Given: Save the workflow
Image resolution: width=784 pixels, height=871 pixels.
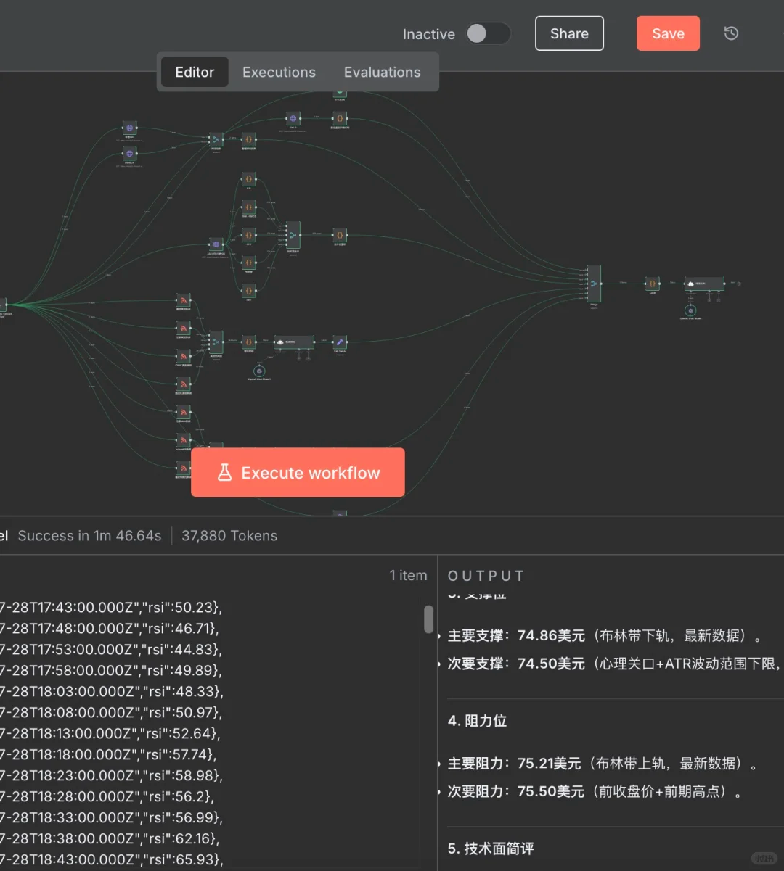Looking at the screenshot, I should [x=667, y=33].
